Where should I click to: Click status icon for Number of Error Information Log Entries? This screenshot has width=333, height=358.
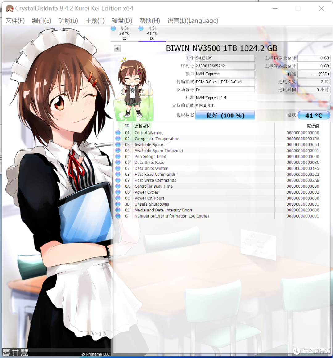118,216
